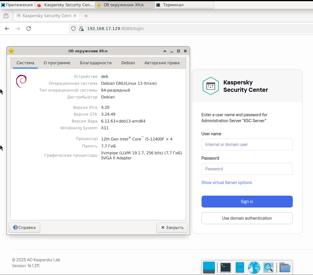This screenshot has width=313, height=275.
Task: Select the Система tab
Action: (25, 63)
